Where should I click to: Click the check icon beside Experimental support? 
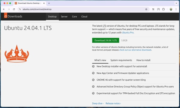(93, 93)
